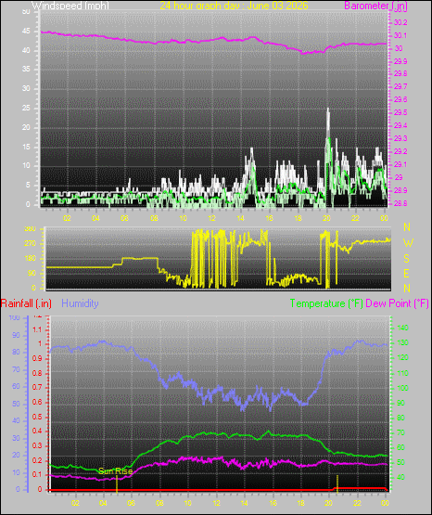Click the 'Rainfall (.in)' legend label
This screenshot has height=515, width=432.
26,303
